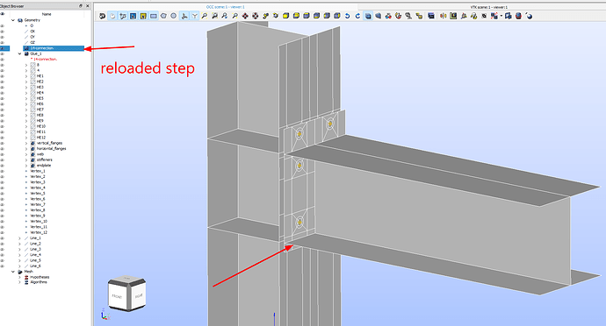The width and height of the screenshot is (606, 326).
Task: Click the rotate view counterclockwise arrow
Action: click(x=347, y=16)
